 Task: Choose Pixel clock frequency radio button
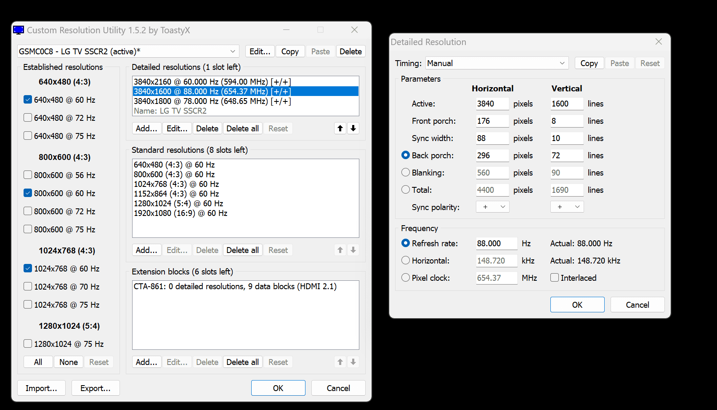point(406,277)
